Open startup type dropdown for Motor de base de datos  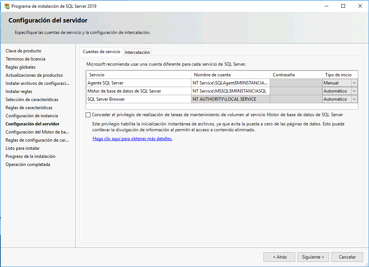tap(354, 91)
